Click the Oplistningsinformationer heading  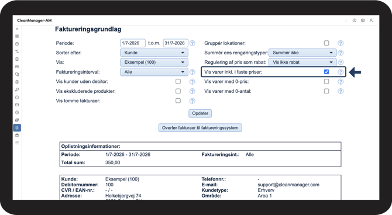(x=91, y=146)
